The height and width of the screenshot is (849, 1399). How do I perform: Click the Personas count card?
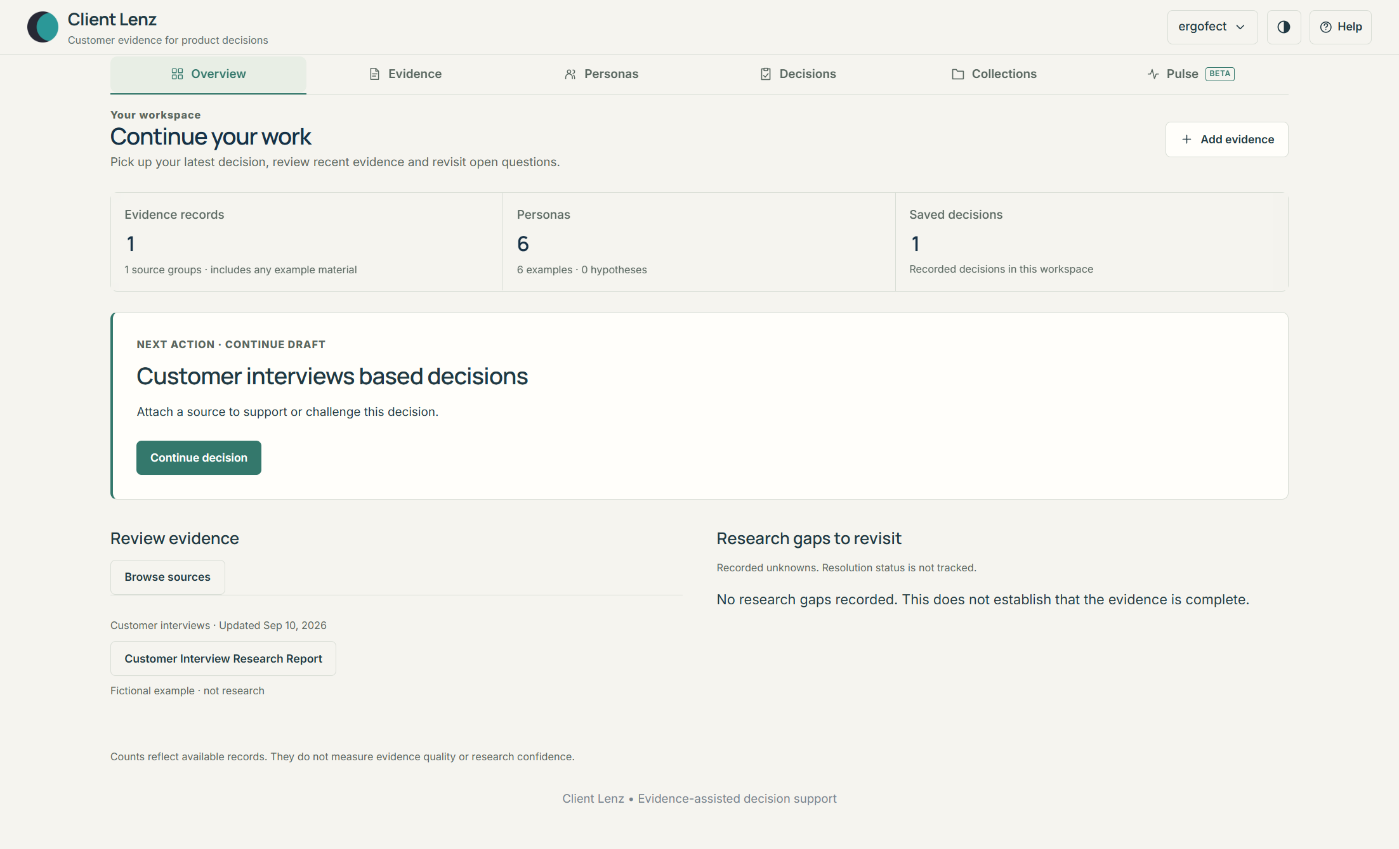[x=699, y=242]
